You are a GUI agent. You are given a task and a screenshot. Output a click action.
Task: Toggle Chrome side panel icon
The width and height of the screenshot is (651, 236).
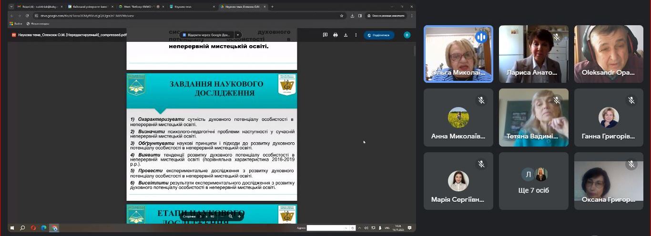point(359,16)
